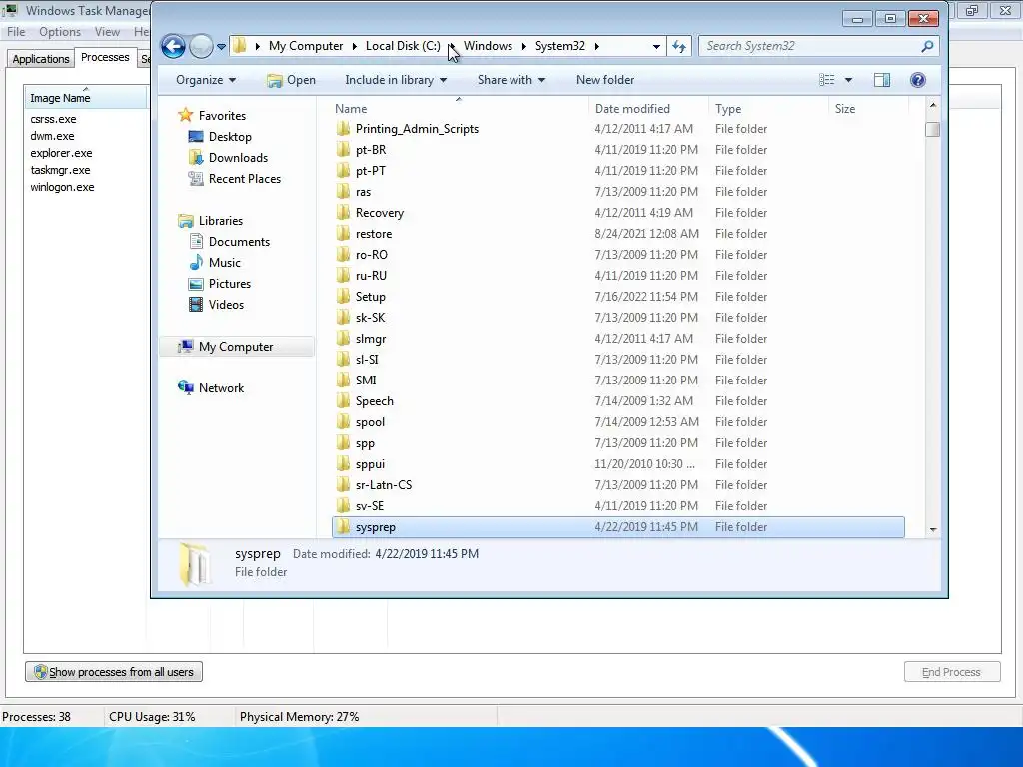Click Show processes from all users
1023x767 pixels.
pyautogui.click(x=114, y=672)
